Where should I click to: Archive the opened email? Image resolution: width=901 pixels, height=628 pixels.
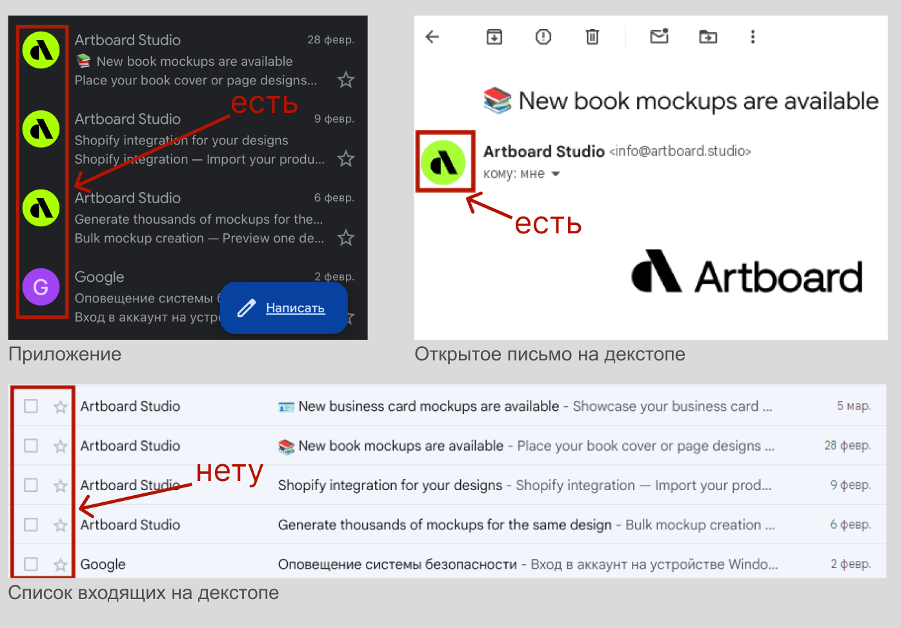coord(494,37)
